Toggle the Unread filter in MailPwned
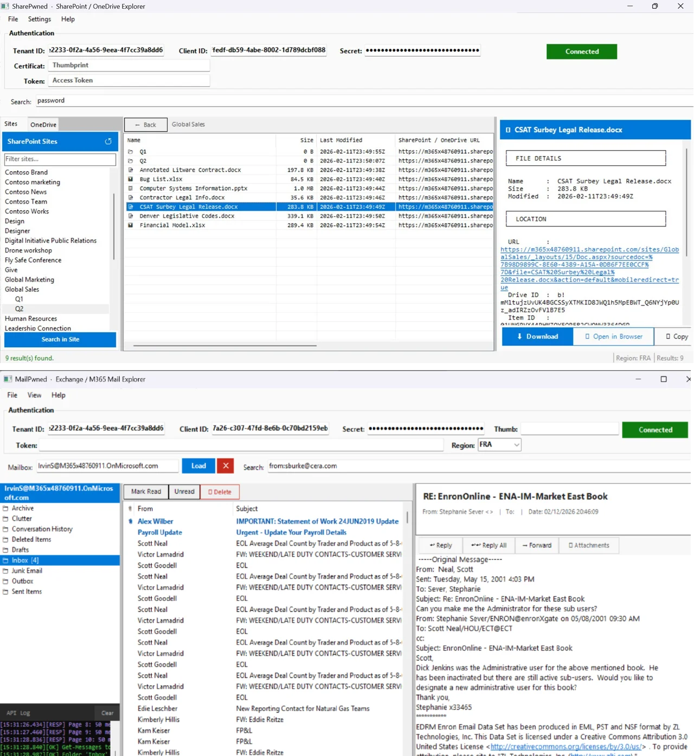The width and height of the screenshot is (694, 756). click(x=184, y=492)
